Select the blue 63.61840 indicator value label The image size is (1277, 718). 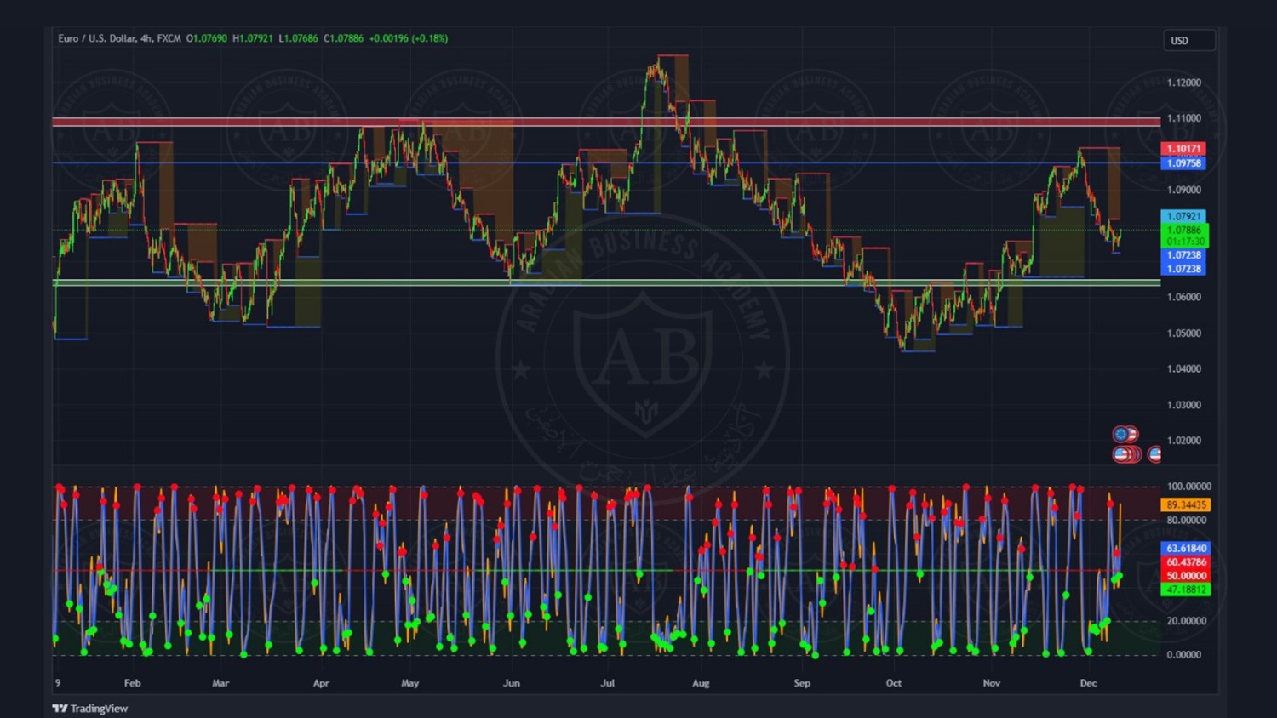pos(1186,549)
